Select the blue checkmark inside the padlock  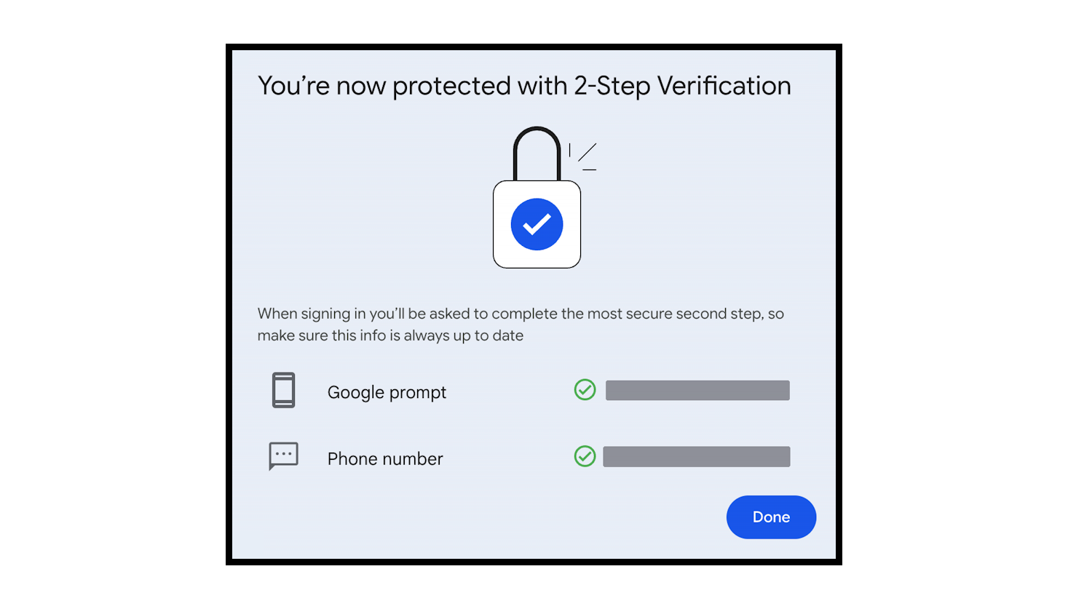point(537,224)
